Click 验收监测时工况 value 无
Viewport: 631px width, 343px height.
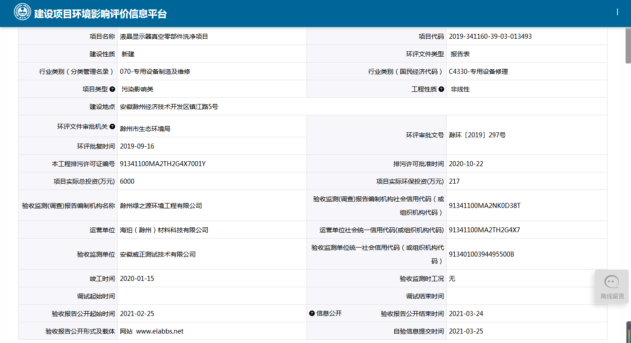(452, 279)
